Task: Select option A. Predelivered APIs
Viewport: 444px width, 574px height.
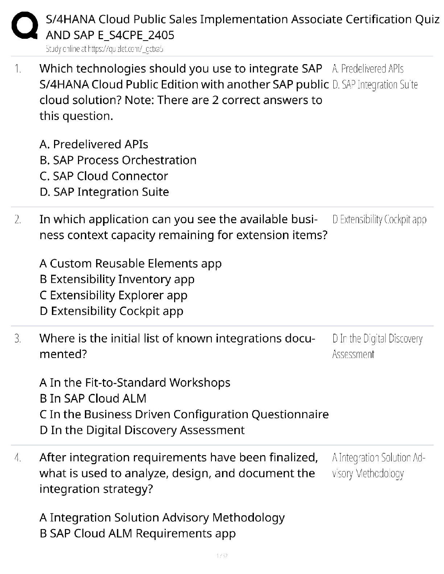Action: (x=94, y=144)
